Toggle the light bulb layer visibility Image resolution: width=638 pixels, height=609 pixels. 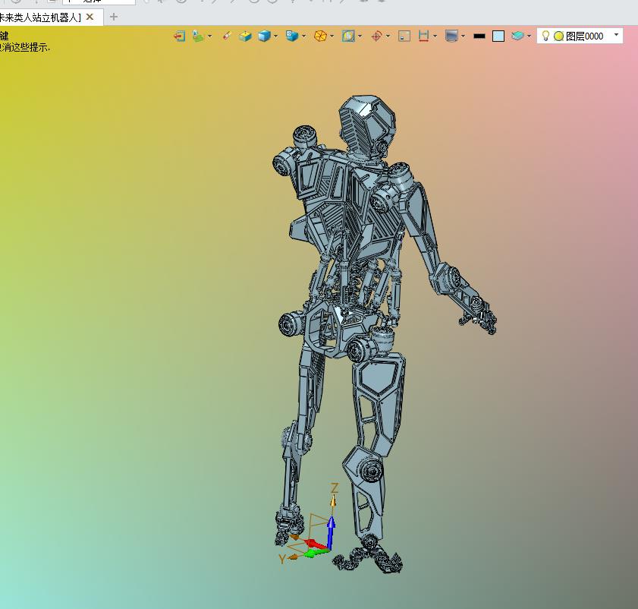[545, 36]
